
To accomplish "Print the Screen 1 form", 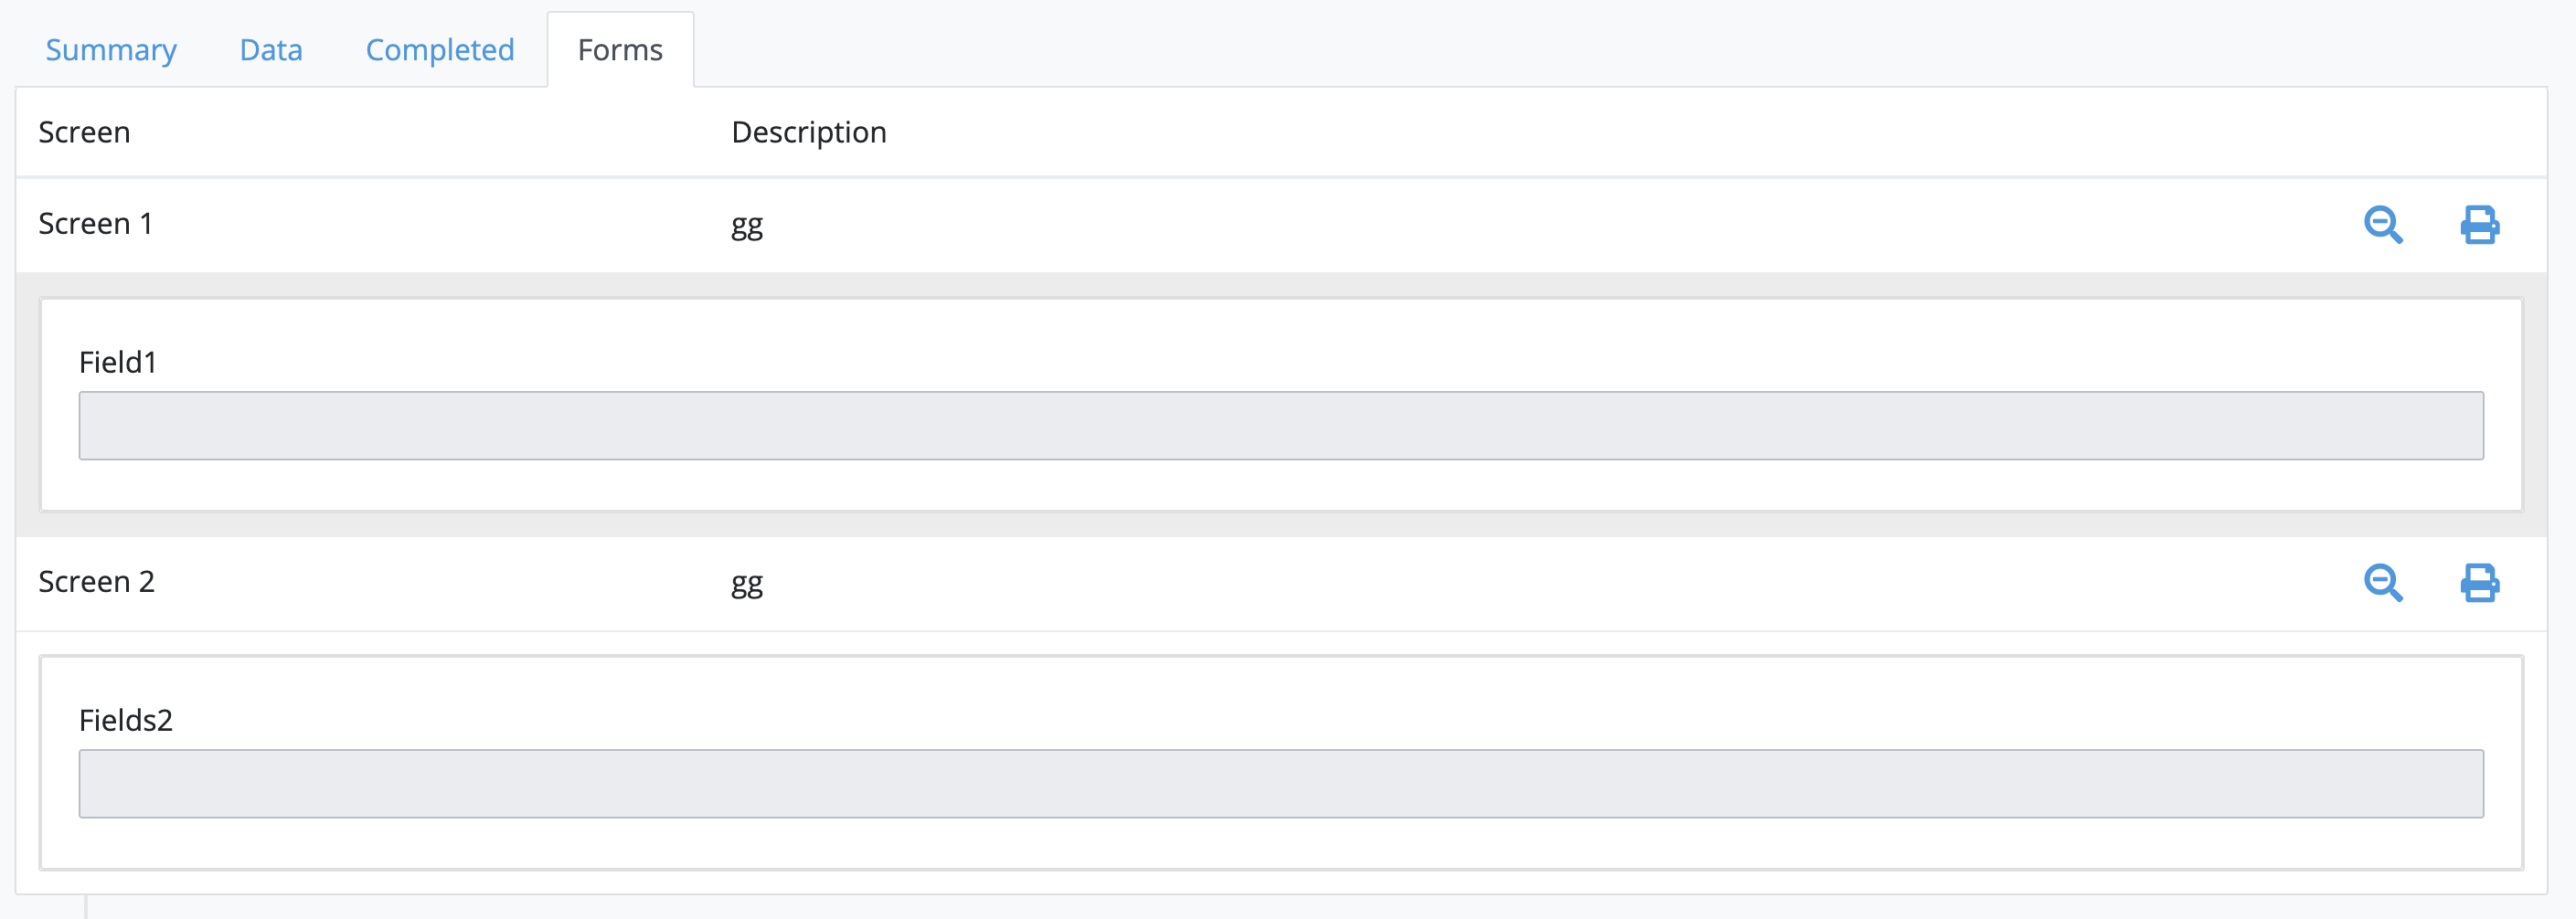I will point(2479,225).
